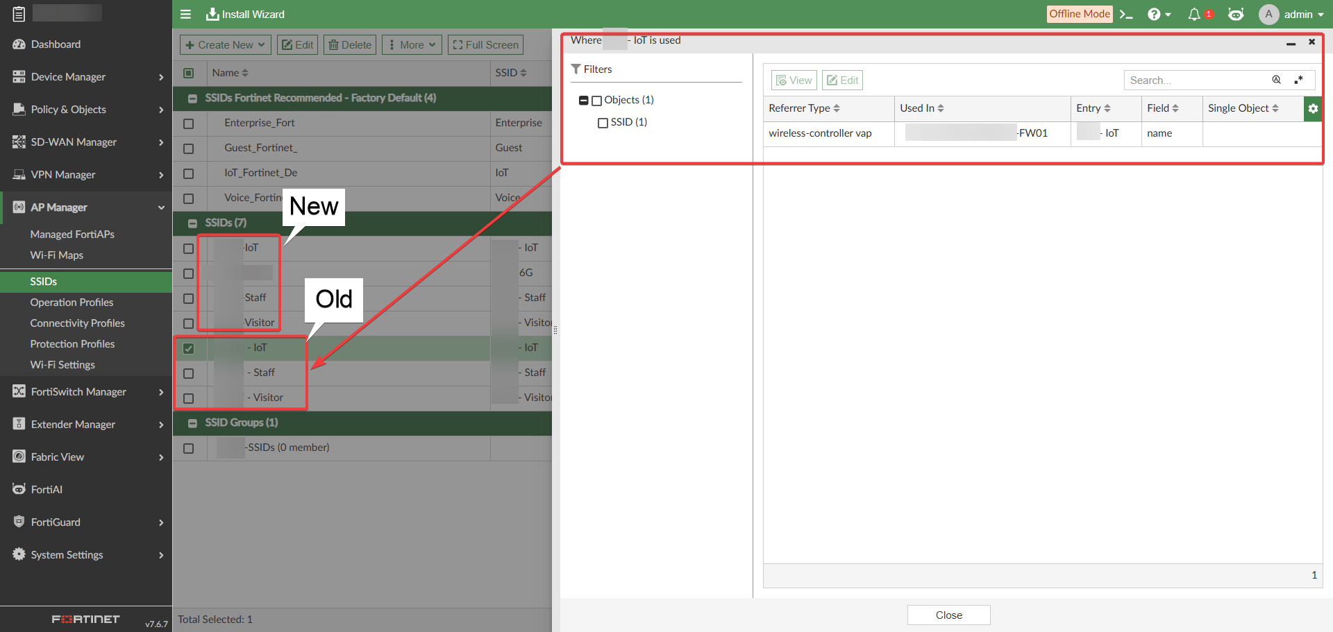Open Install Wizard
Screen dimensions: 1333x632
click(245, 14)
